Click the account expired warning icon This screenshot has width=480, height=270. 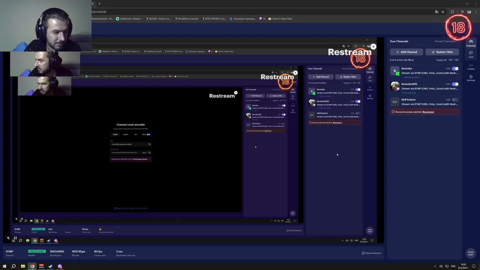tap(393, 112)
